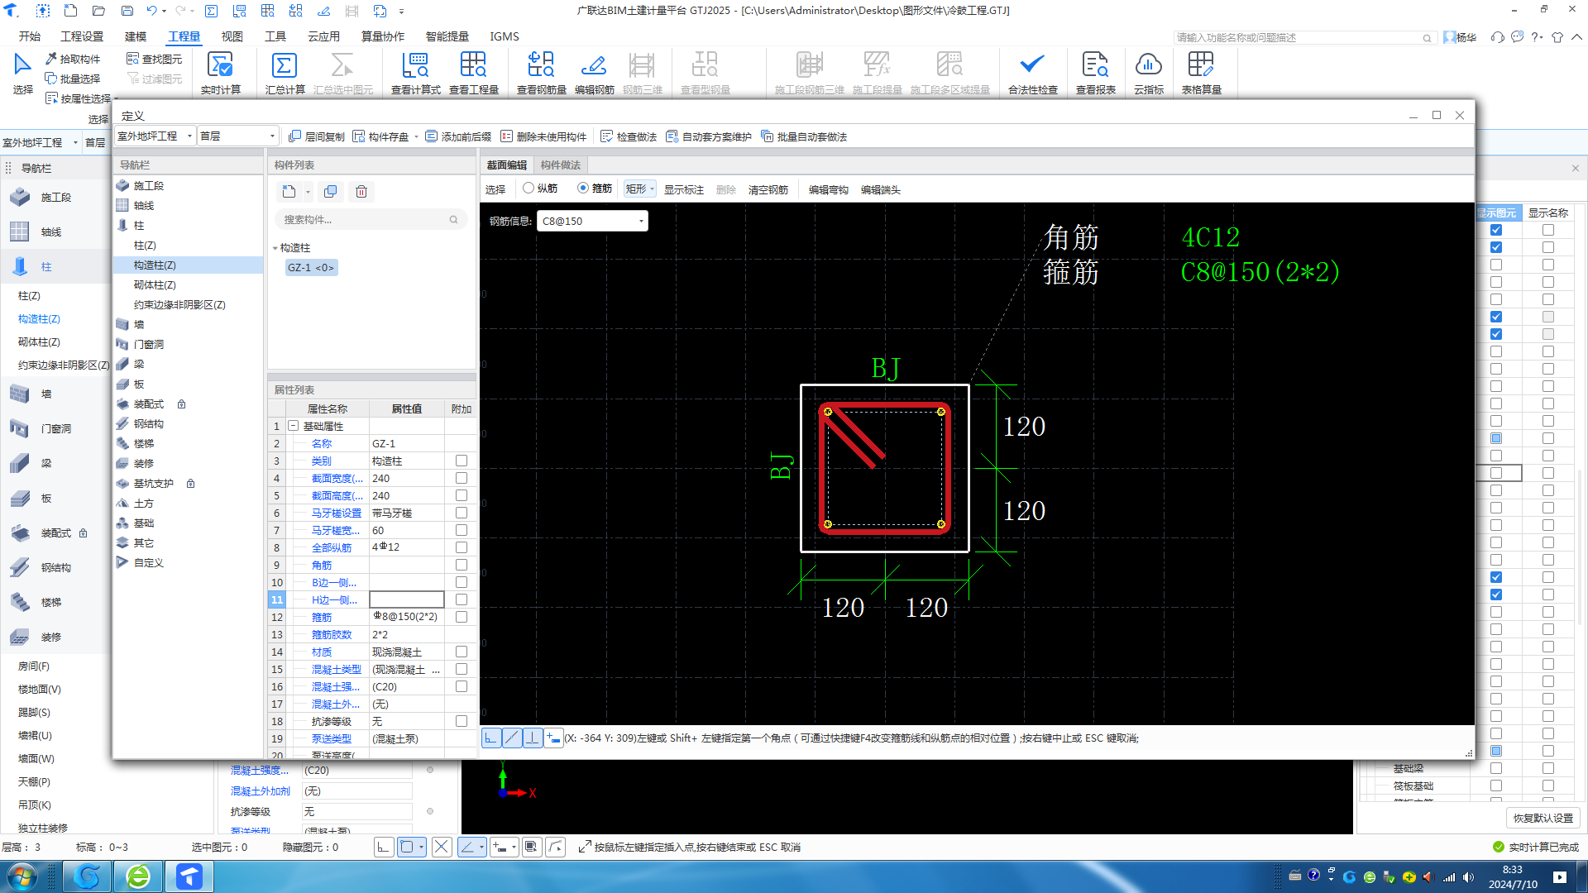
Task: Click 轴线 icon in left navigation
Action: 20,232
